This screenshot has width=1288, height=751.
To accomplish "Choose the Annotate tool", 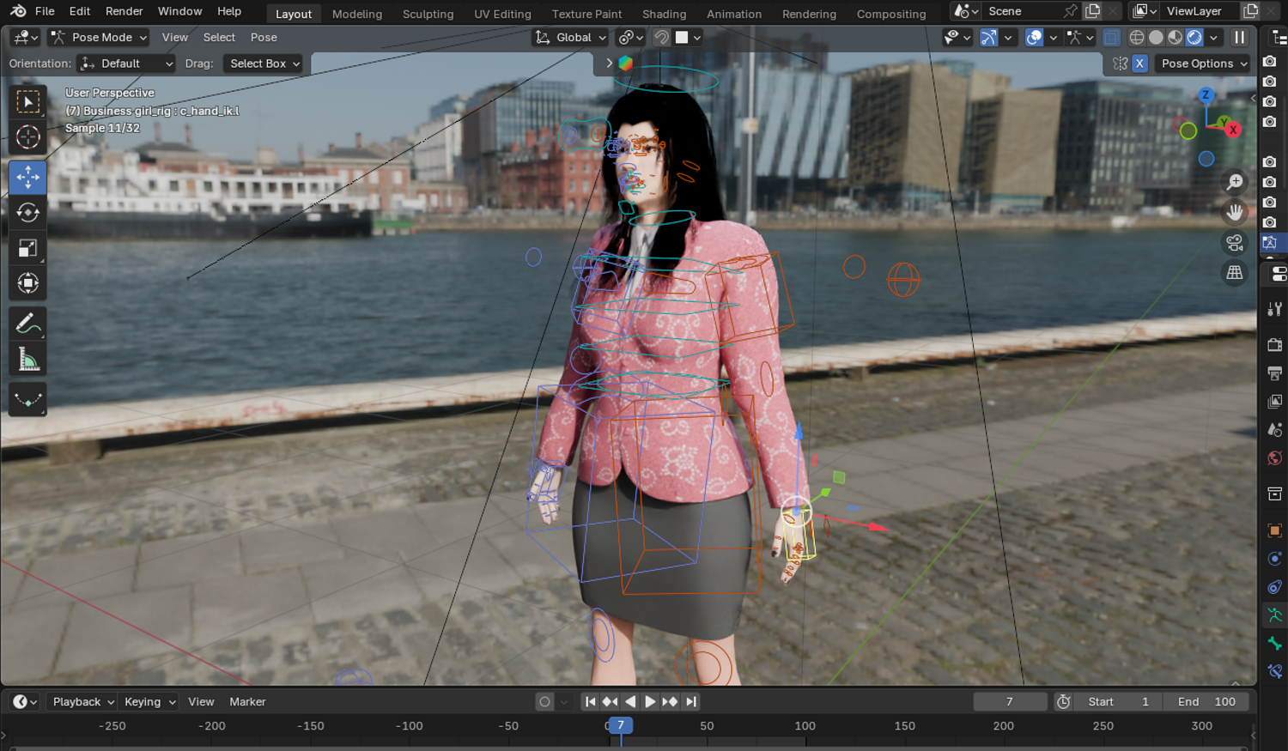I will coord(27,324).
